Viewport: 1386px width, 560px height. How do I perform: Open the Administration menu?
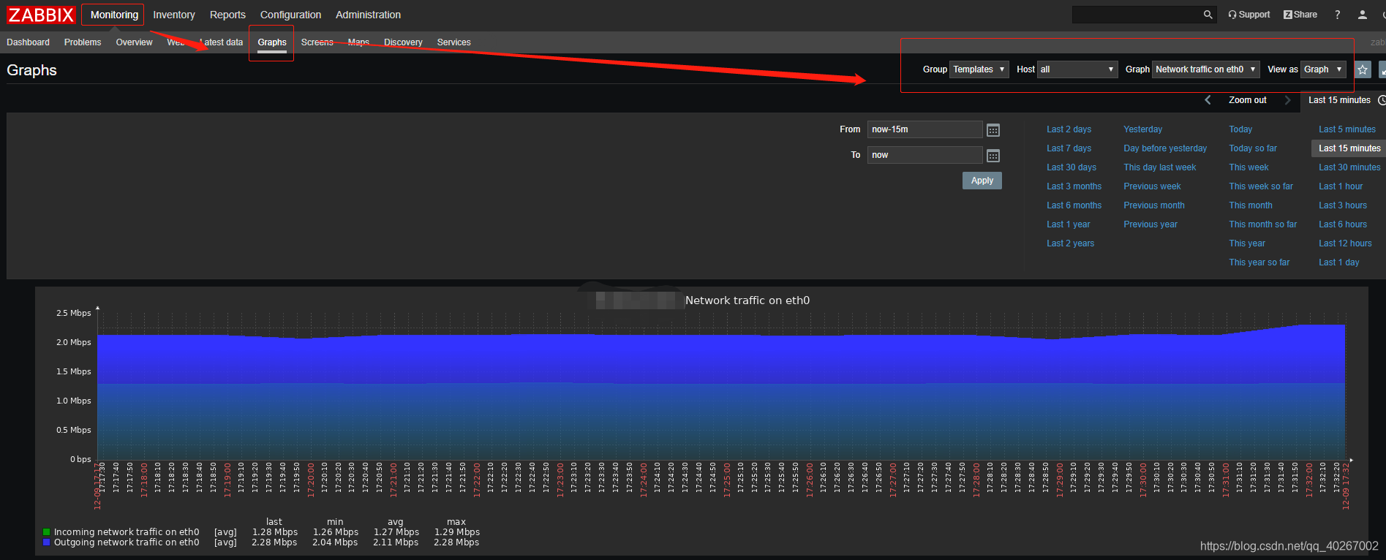[x=368, y=15]
